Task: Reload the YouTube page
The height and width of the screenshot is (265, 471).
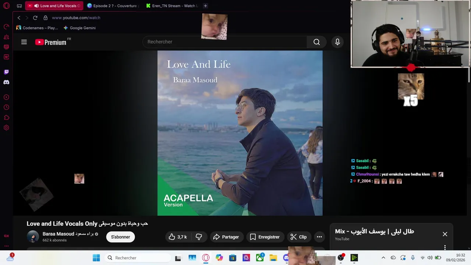Action: [35, 18]
